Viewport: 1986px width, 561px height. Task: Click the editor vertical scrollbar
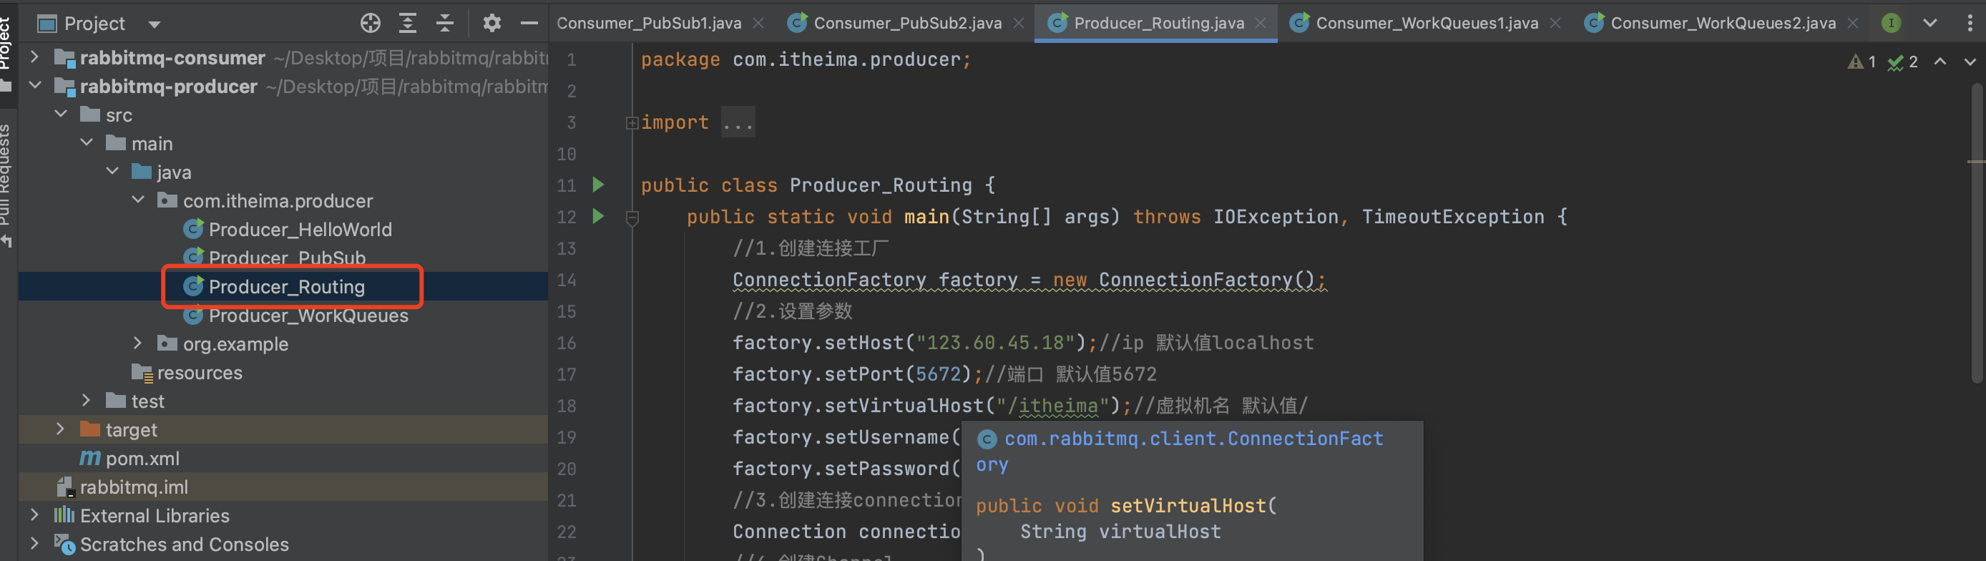coord(1977,231)
